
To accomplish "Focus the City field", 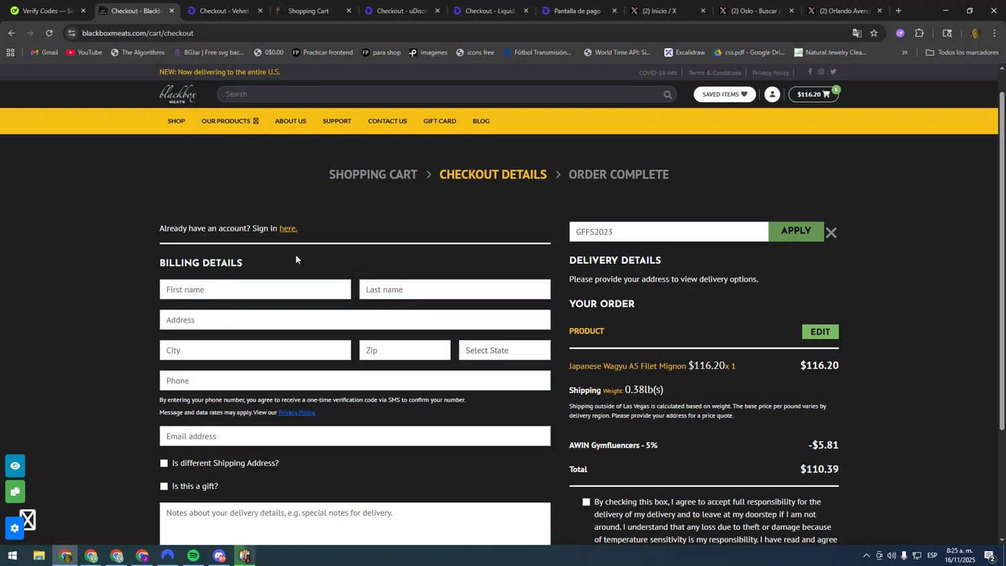I will click(x=255, y=350).
